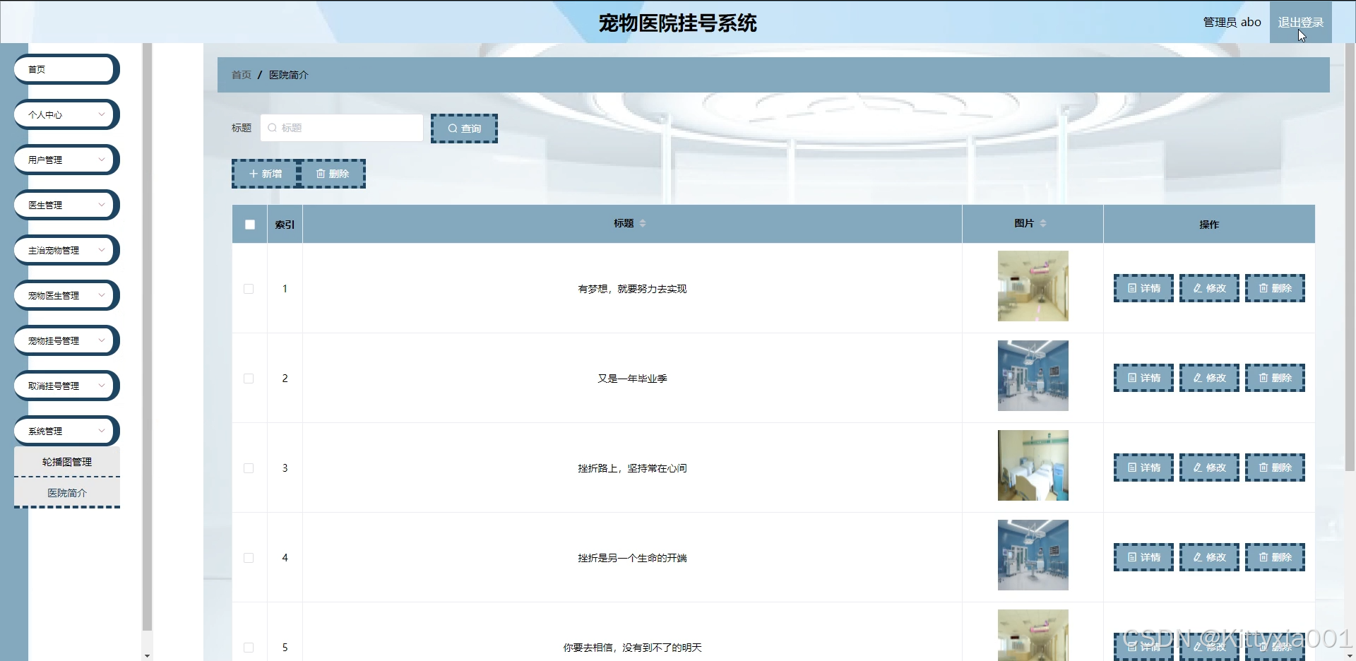This screenshot has width=1356, height=661.
Task: Click 首页 breadcrumb link
Action: click(242, 75)
